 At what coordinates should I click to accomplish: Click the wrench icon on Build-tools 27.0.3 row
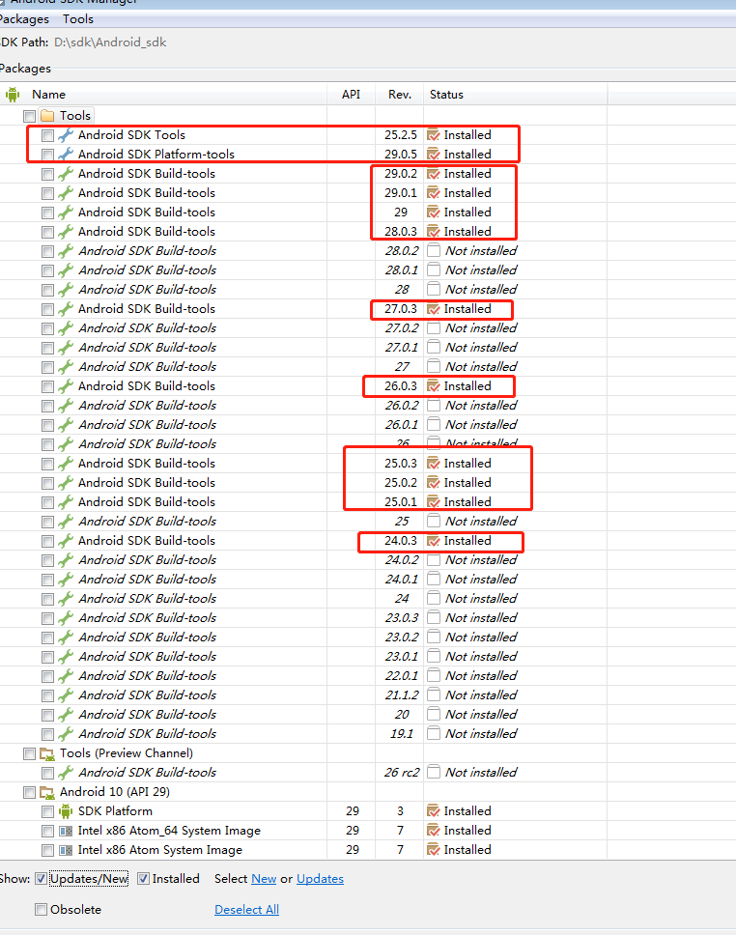[x=66, y=309]
